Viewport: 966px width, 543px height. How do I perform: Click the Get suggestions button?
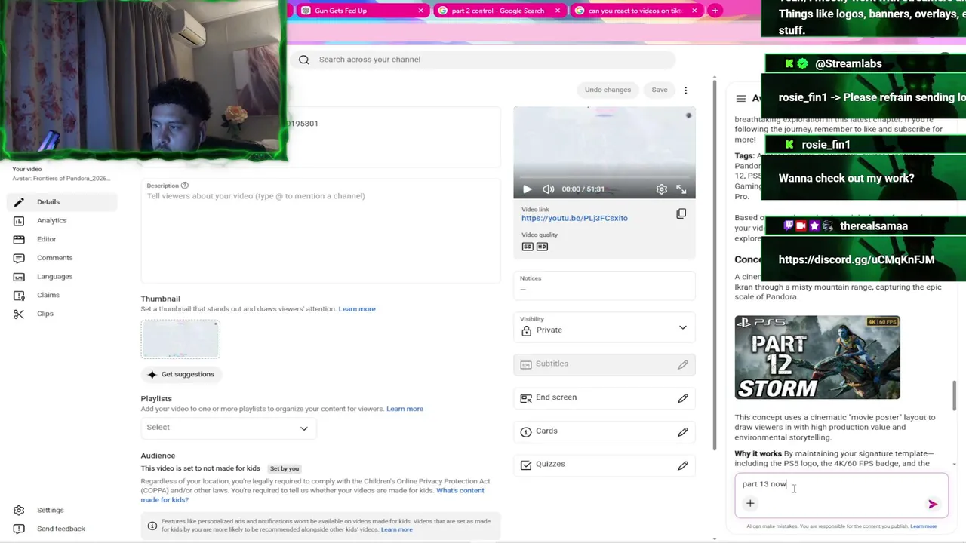coord(180,375)
